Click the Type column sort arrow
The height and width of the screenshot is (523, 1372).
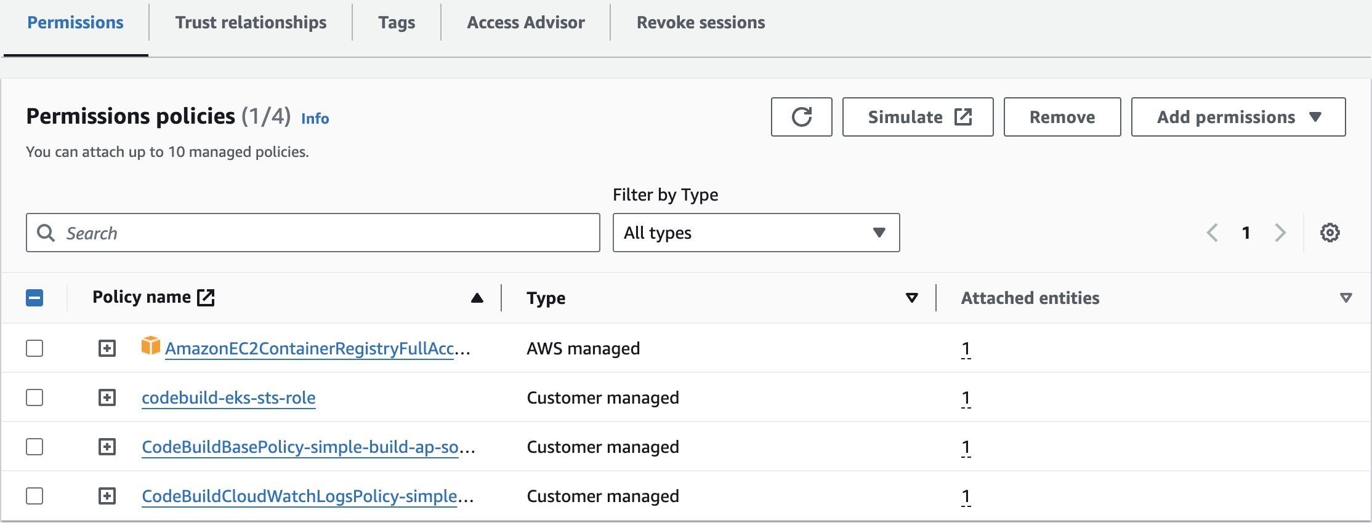(x=912, y=298)
